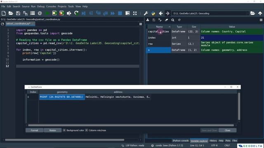Toggle Column min/max checkbox
264x148 pixels.
[86, 130]
